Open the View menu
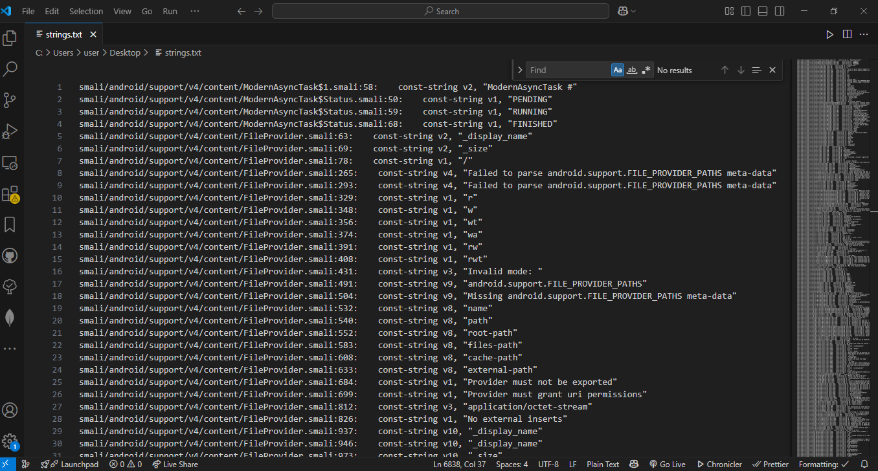 click(x=122, y=11)
